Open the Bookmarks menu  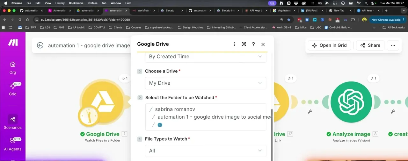(x=76, y=3)
